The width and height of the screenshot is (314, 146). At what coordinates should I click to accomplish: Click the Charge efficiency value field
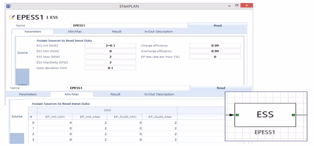215,46
